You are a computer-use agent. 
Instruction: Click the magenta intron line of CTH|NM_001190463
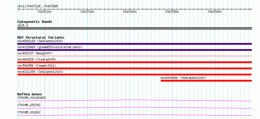tap(134, 100)
